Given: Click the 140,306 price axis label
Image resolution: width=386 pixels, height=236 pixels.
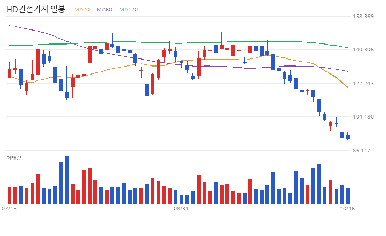Looking at the screenshot, I should click(363, 50).
